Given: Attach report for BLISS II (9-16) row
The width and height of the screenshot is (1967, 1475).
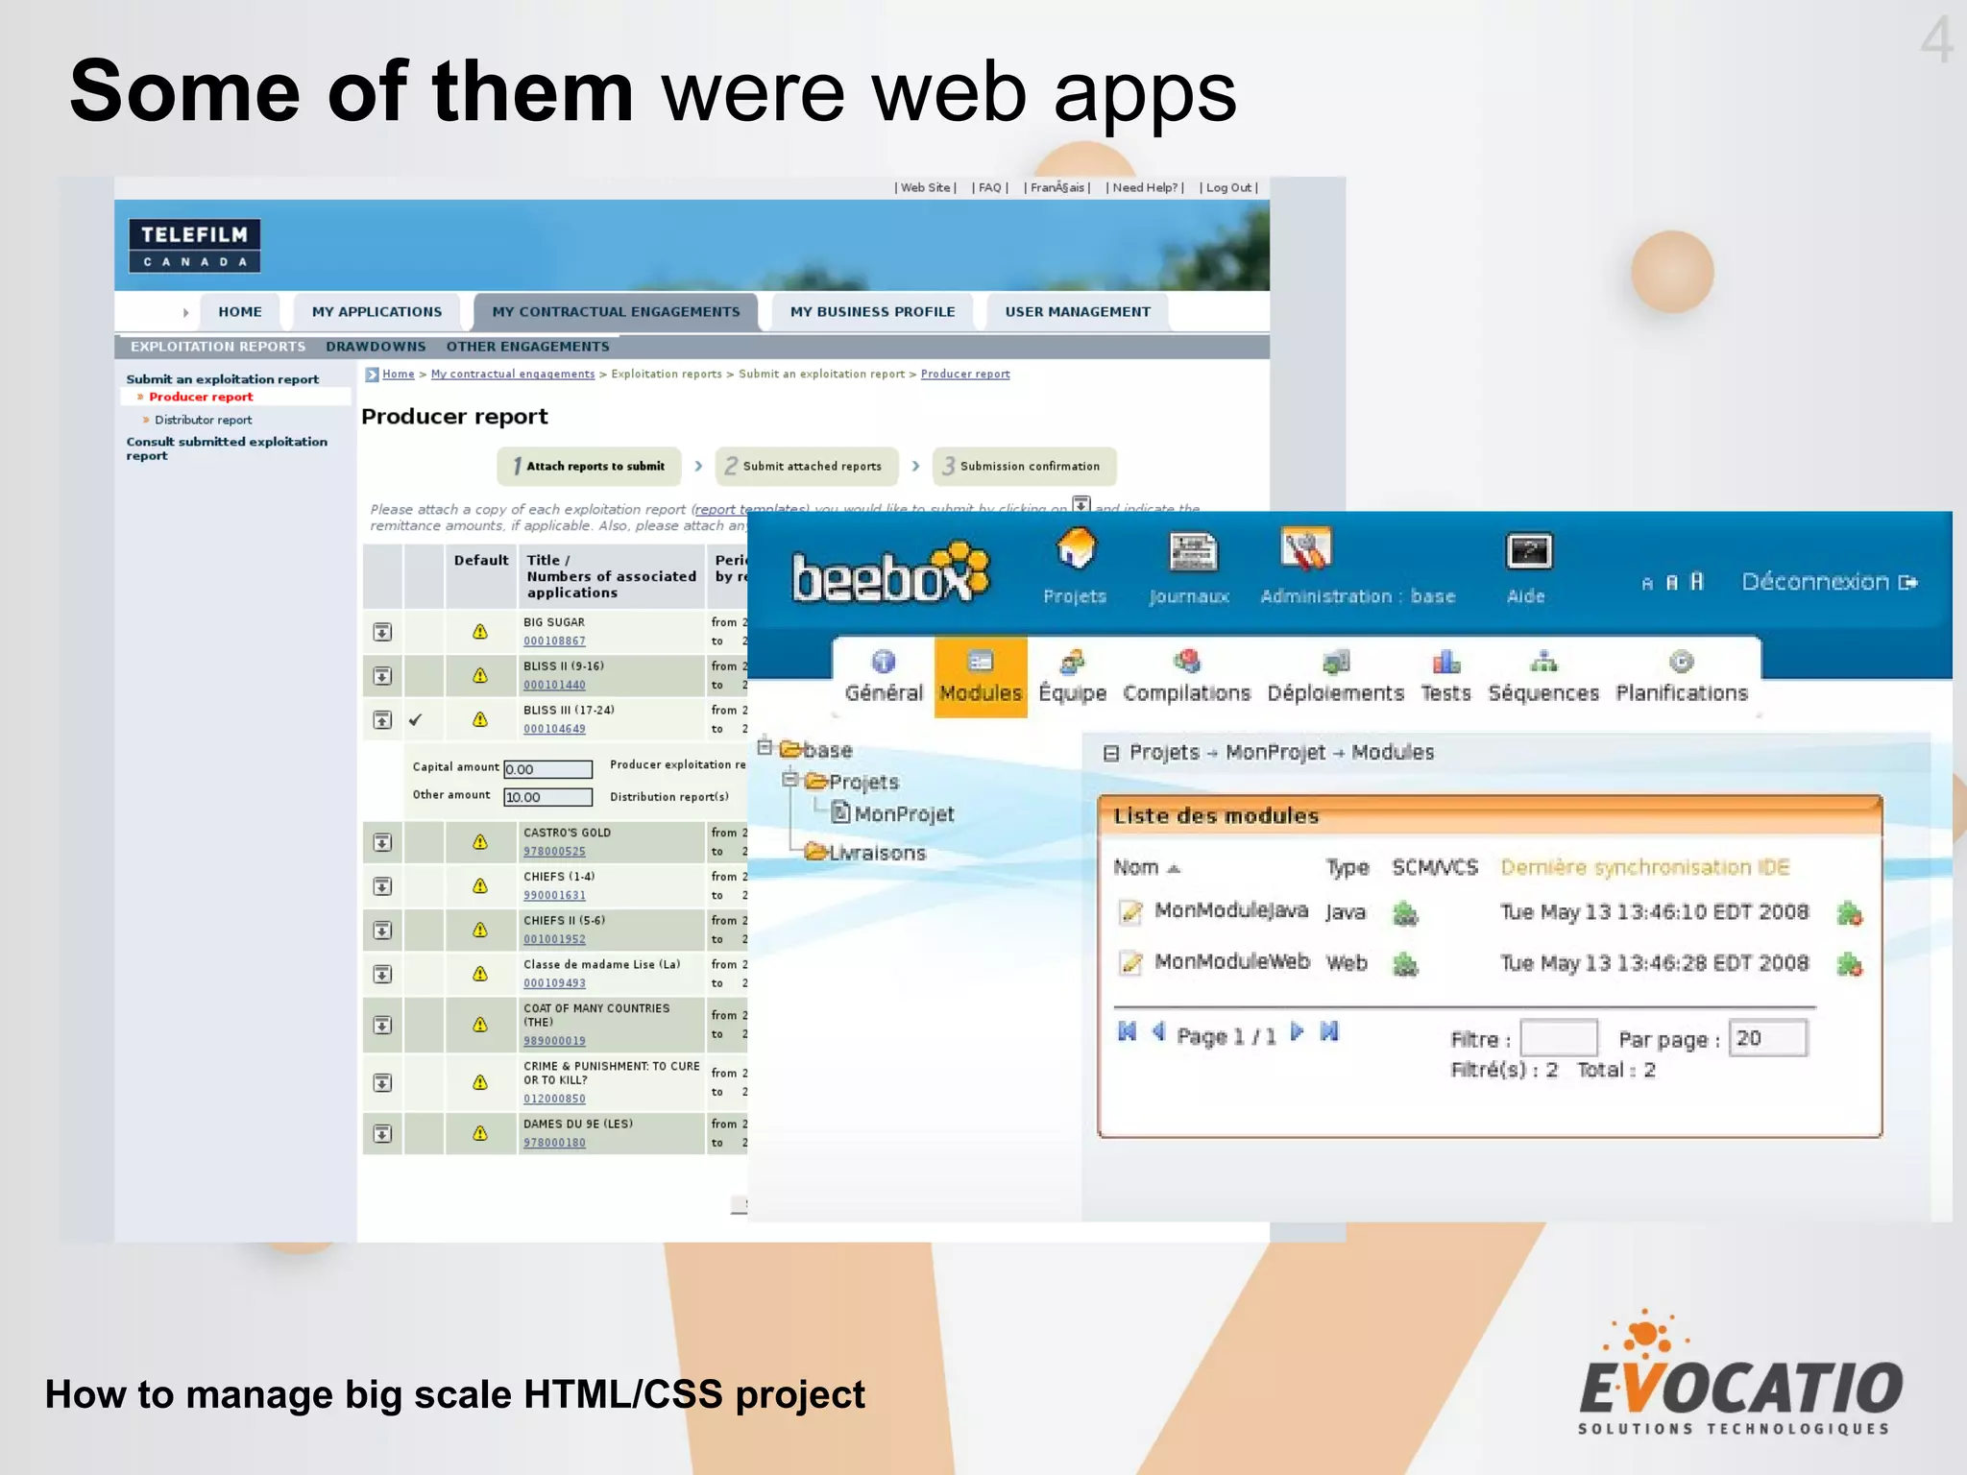Looking at the screenshot, I should click(382, 676).
